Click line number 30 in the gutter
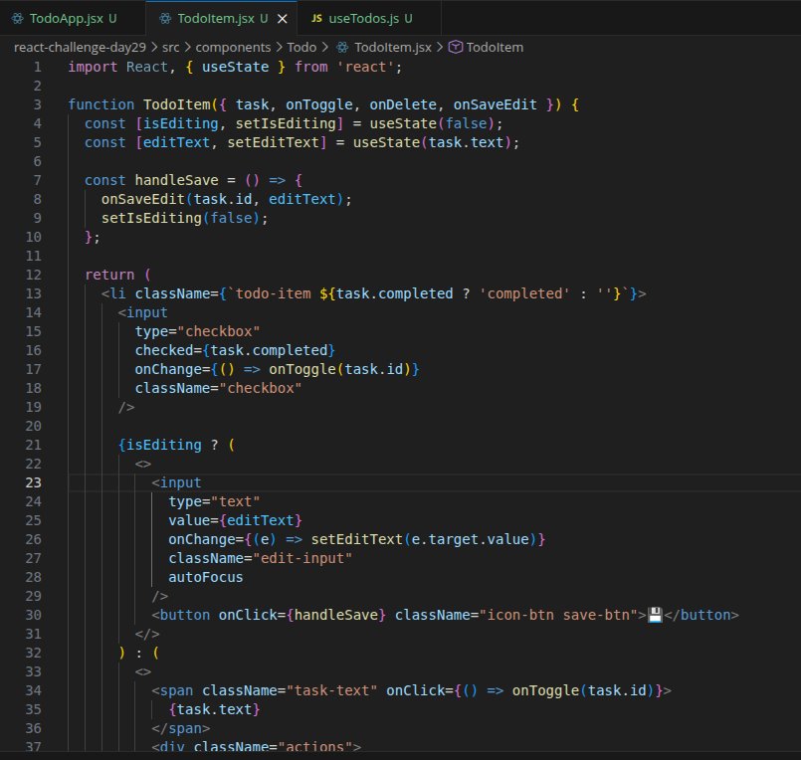Image resolution: width=801 pixels, height=760 pixels. pyautogui.click(x=34, y=615)
